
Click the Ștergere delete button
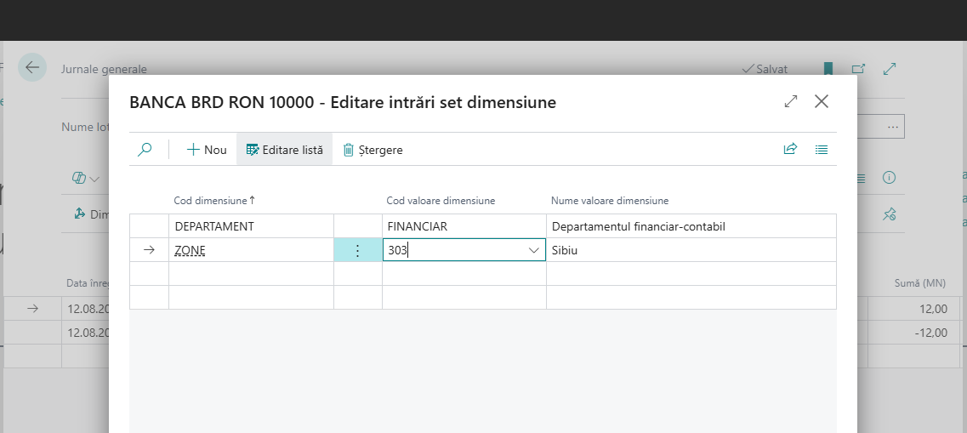[373, 149]
